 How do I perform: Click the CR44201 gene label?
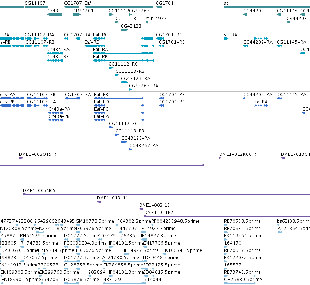[83, 11]
